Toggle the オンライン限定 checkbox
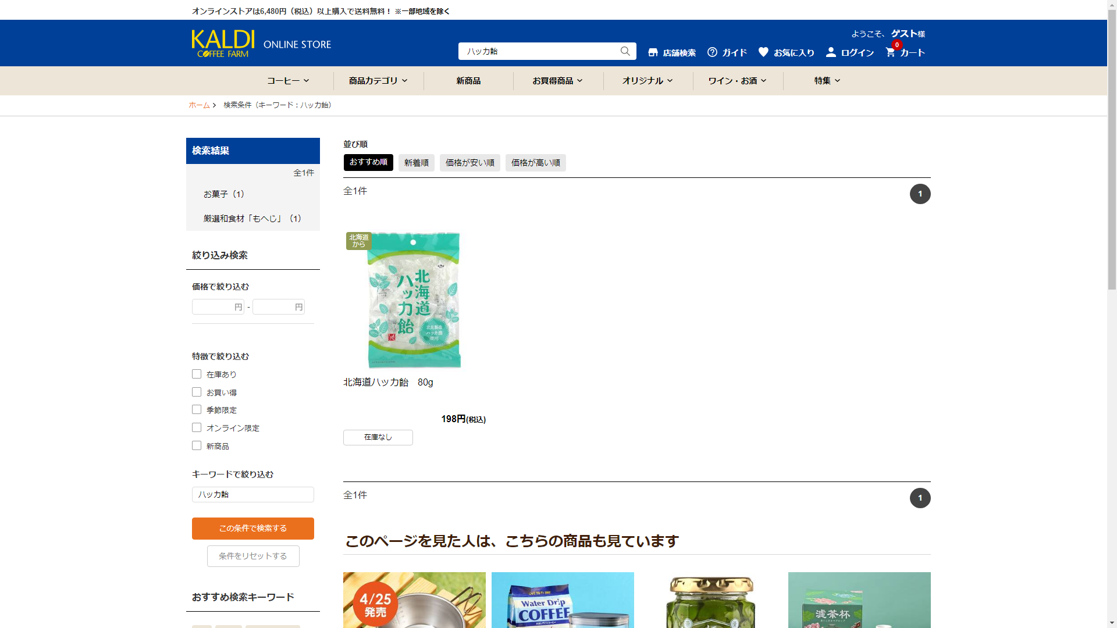1117x628 pixels. [197, 427]
